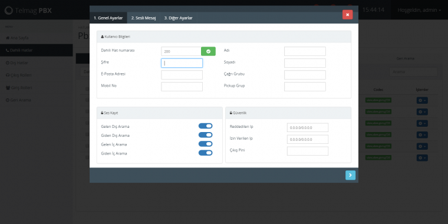Disable the Giden Dış Arama recording switch
The width and height of the screenshot is (448, 224).
(205, 135)
